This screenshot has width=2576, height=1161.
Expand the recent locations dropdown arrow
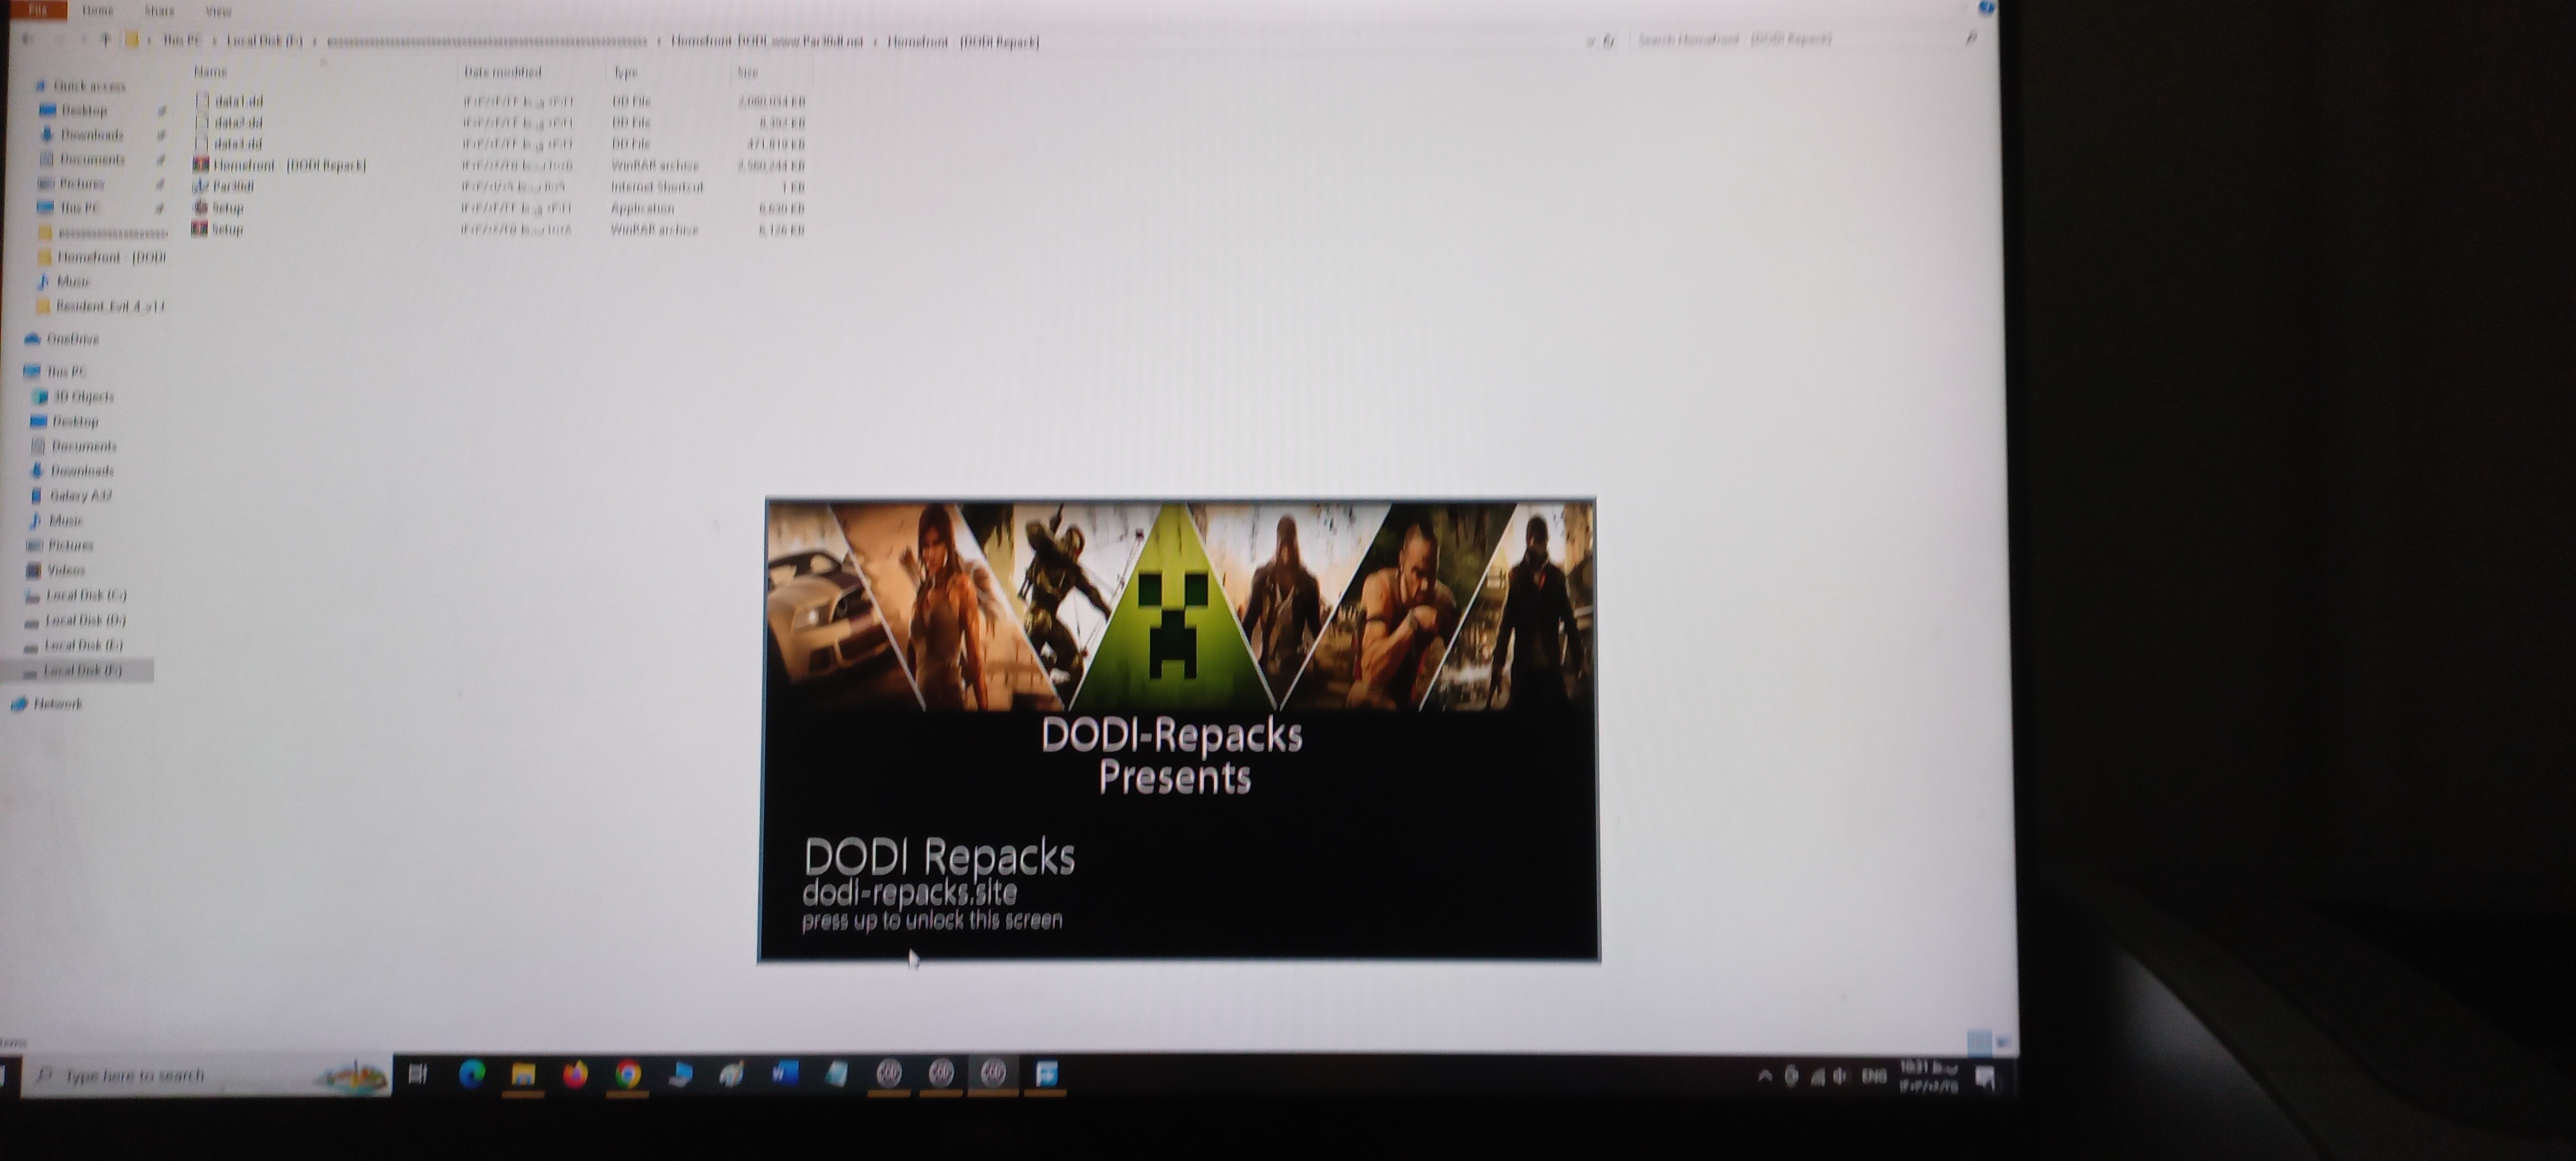pos(84,40)
